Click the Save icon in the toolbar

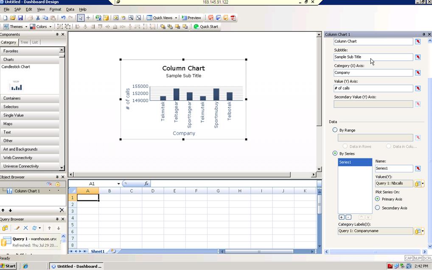(20, 18)
